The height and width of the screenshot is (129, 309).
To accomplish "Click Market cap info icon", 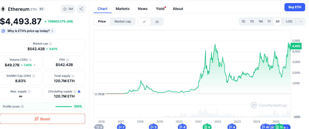I will click(x=50, y=44).
